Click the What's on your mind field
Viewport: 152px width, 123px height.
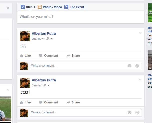pos(81,17)
